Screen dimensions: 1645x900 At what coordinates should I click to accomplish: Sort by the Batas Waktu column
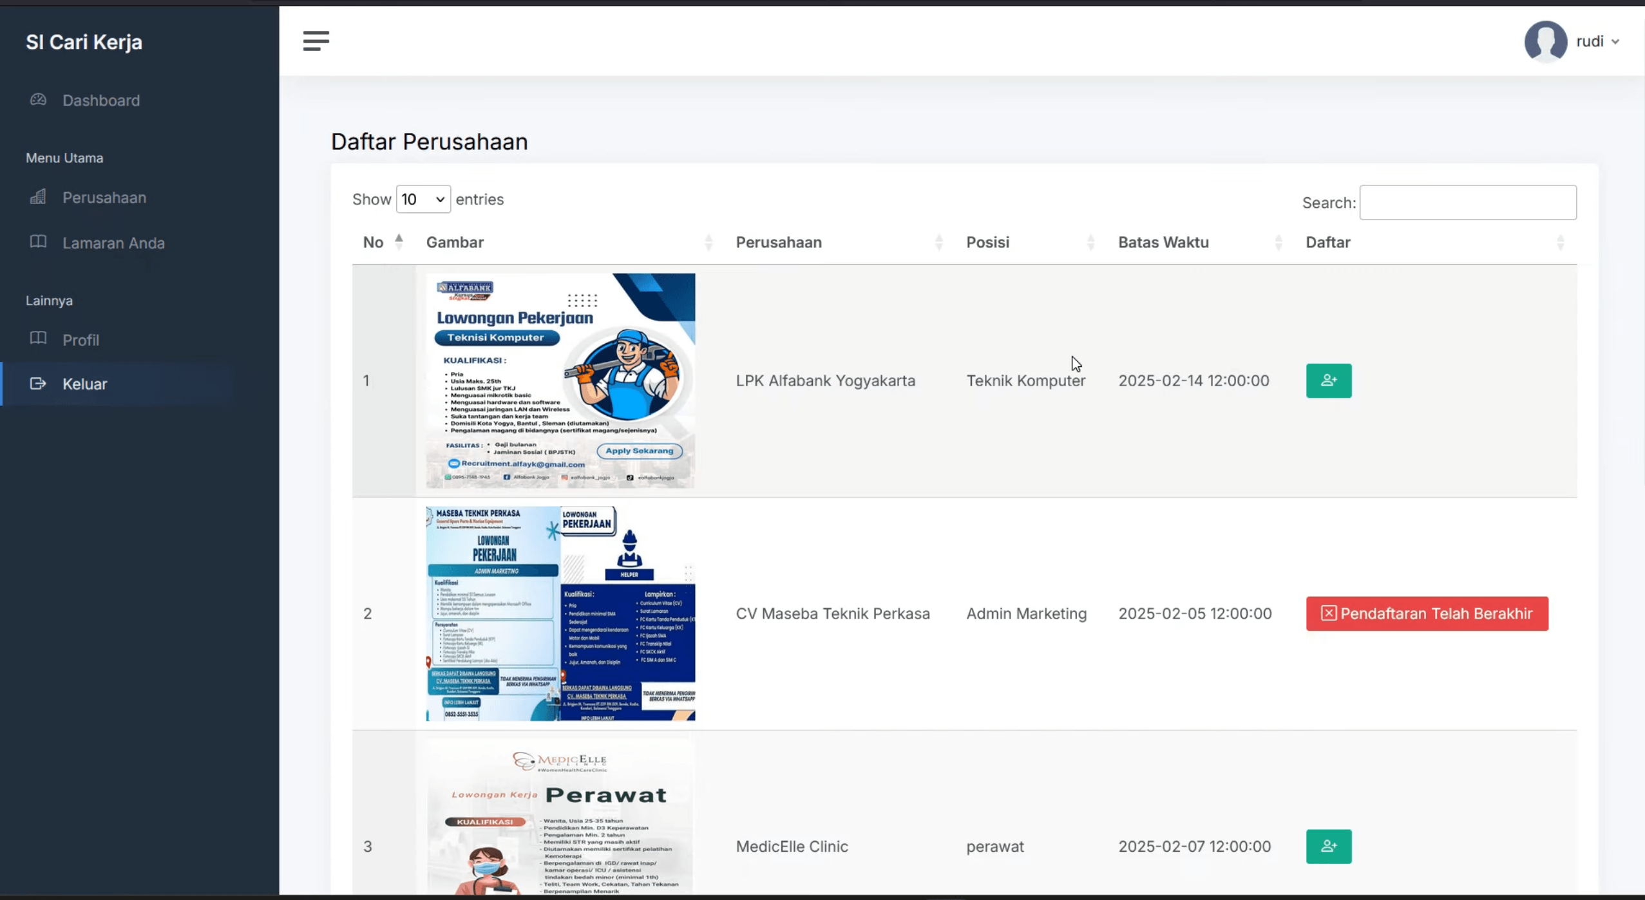[1201, 243]
